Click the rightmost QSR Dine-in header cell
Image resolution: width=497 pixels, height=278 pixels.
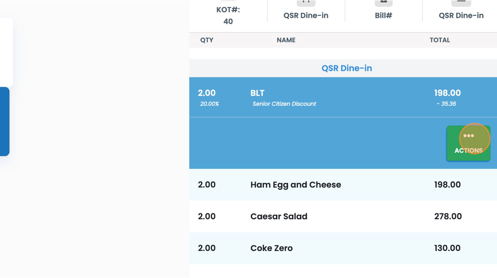coord(461,15)
